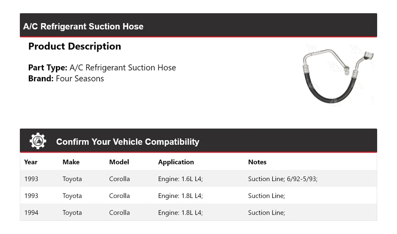The width and height of the screenshot is (397, 234).
Task: Select the 1993 Corolla 1.6L L4 row
Action: point(198,179)
